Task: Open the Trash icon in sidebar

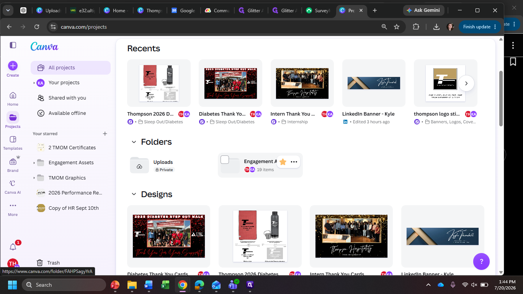Action: [39, 263]
